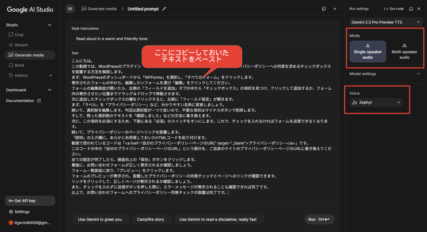Viewport: 427px width, 232px height.
Task: Open the Gemini 2.5 Pro Preview TTS model dropdown
Action: click(386, 22)
